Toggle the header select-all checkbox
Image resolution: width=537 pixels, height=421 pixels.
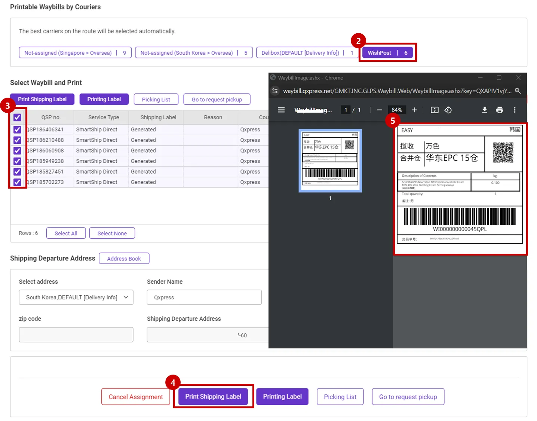point(17,118)
